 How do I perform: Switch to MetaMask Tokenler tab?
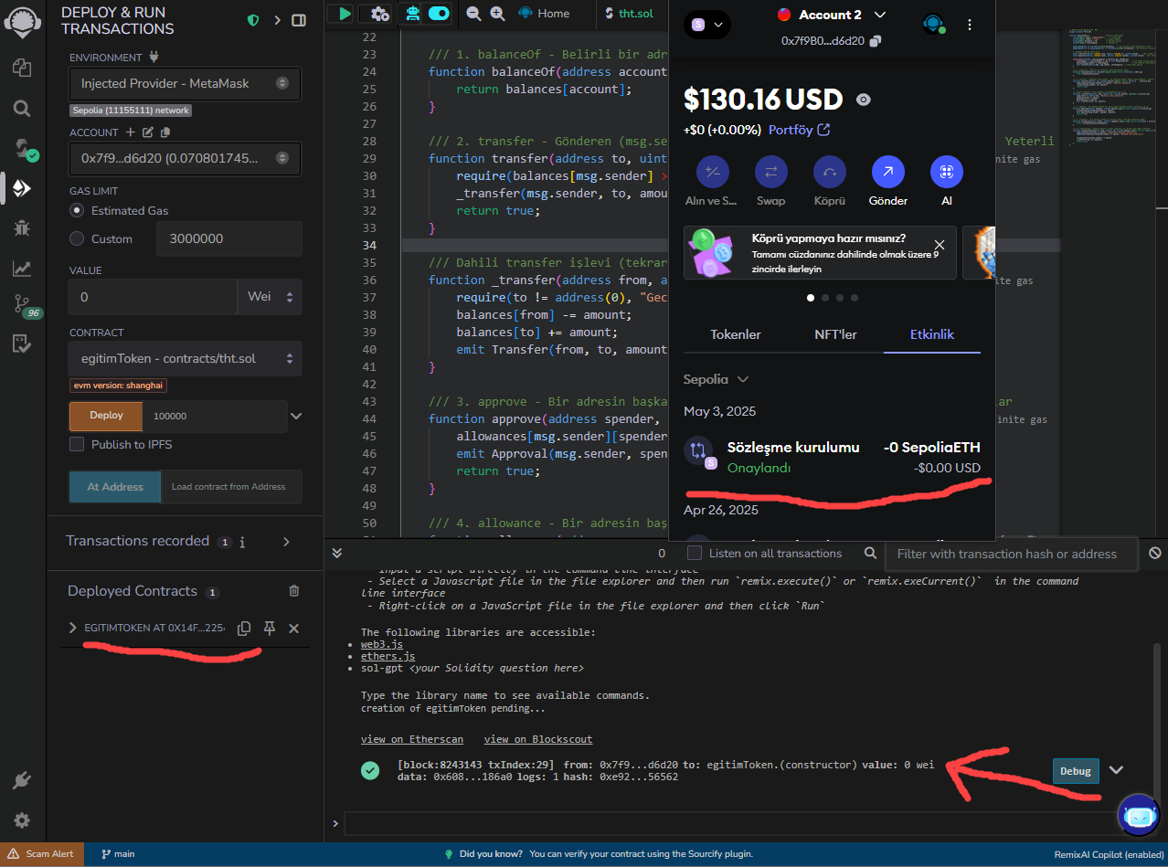click(736, 334)
